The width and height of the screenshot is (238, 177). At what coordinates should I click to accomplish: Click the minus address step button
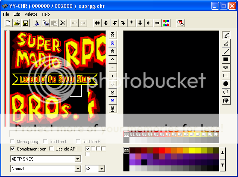[x=113, y=68]
